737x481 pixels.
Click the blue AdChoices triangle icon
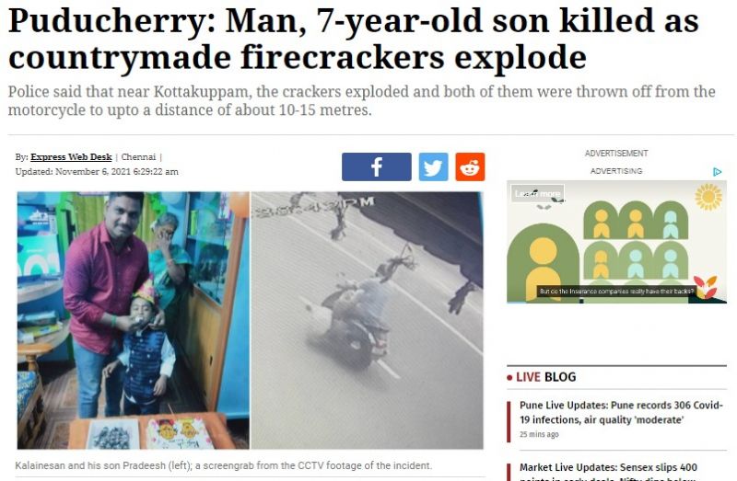point(718,172)
